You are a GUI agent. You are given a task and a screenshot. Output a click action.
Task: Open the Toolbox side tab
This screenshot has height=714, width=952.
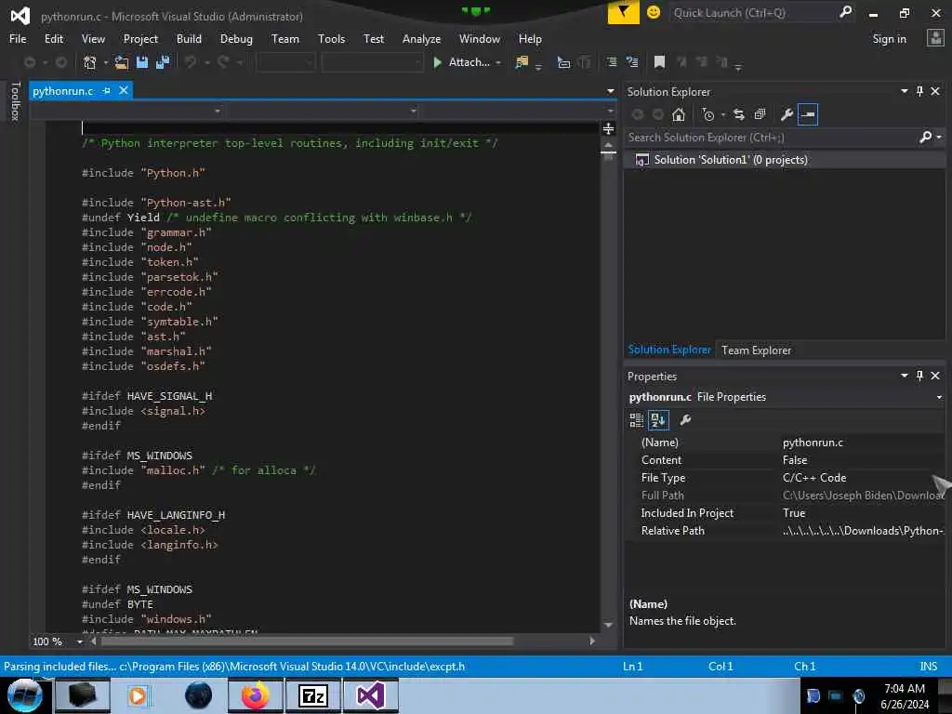click(x=16, y=101)
